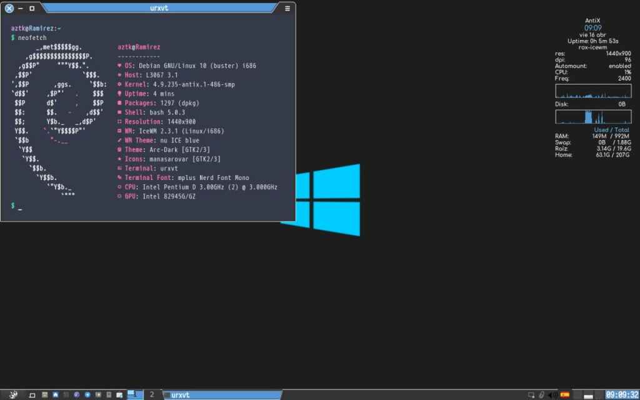This screenshot has width=640, height=400.
Task: Open the urxvt window menu icon
Action: (287, 8)
